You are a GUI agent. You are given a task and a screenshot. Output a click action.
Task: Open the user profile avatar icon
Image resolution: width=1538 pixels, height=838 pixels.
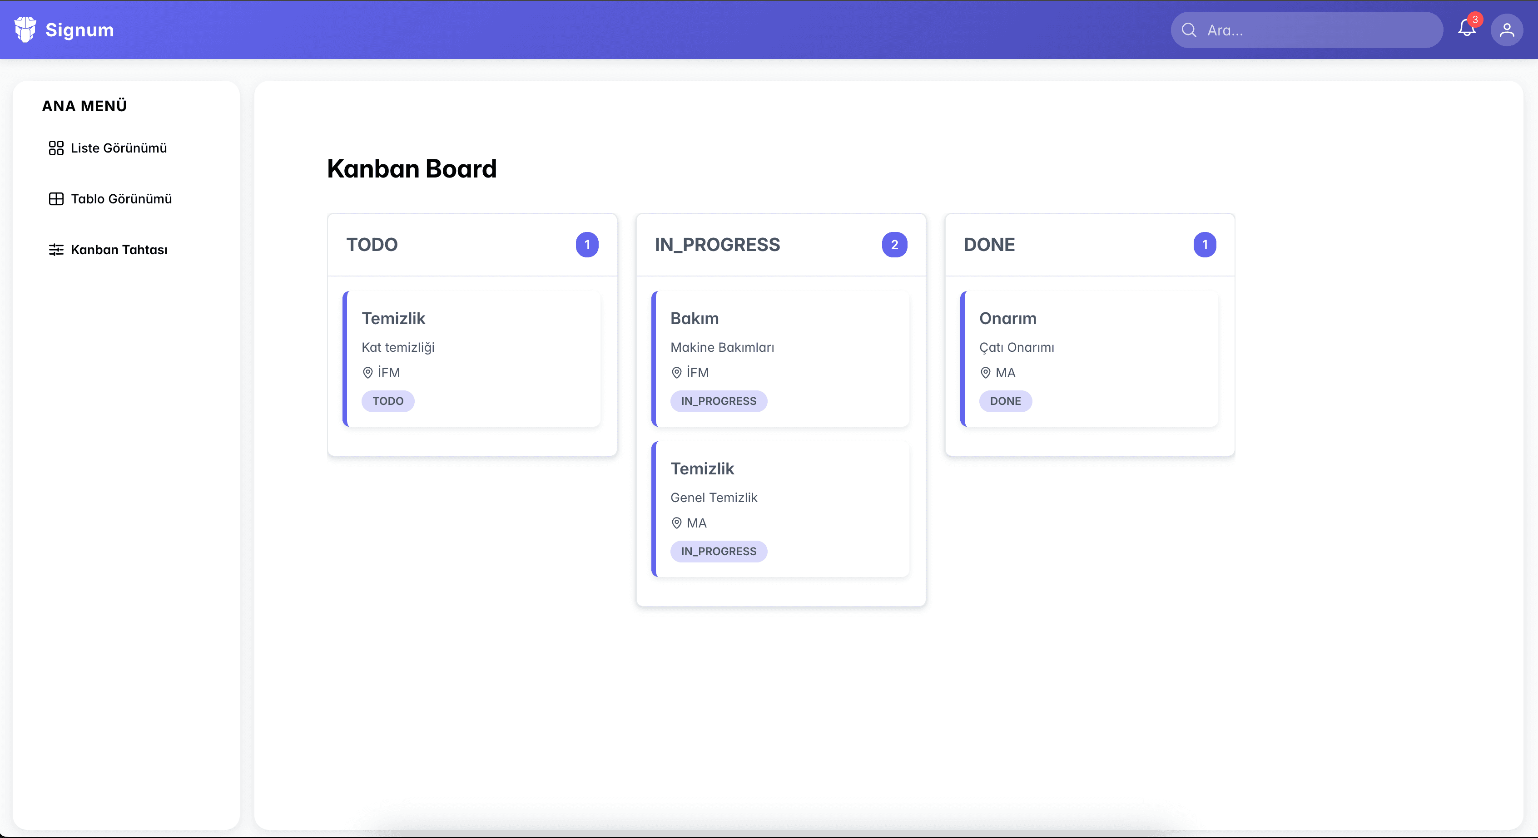pos(1506,30)
